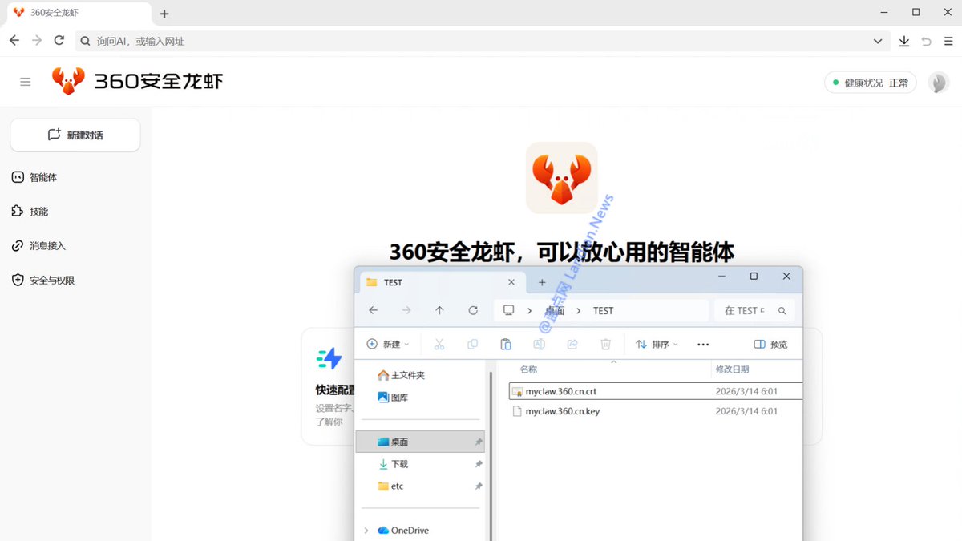Click 桌面 in Explorer breadcrumb
962x541 pixels.
tap(555, 311)
